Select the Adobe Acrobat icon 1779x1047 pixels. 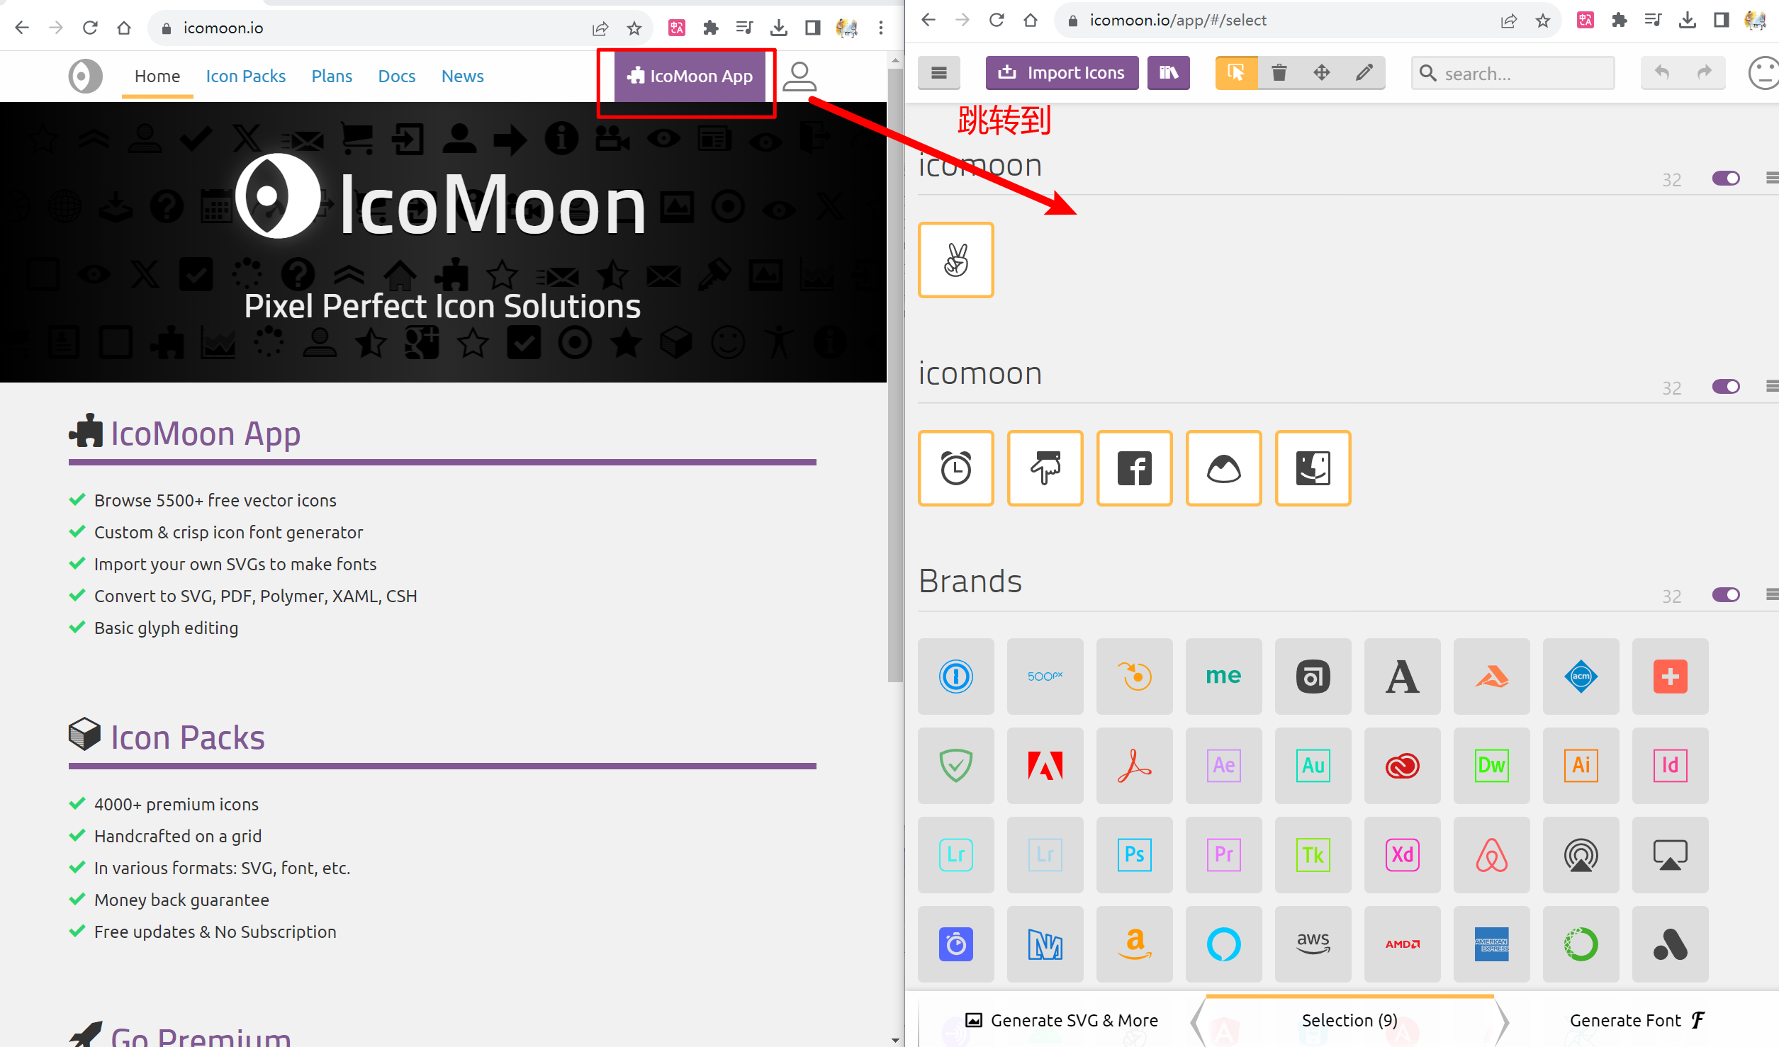click(1134, 766)
